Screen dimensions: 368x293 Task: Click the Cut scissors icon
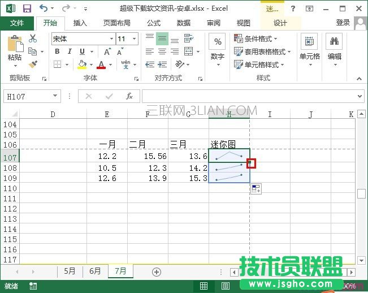click(x=33, y=39)
